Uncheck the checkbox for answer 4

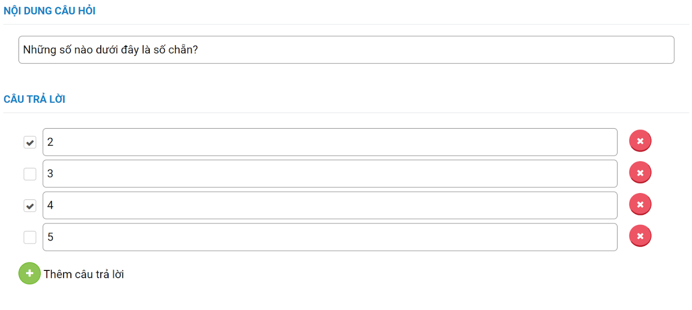(x=30, y=206)
